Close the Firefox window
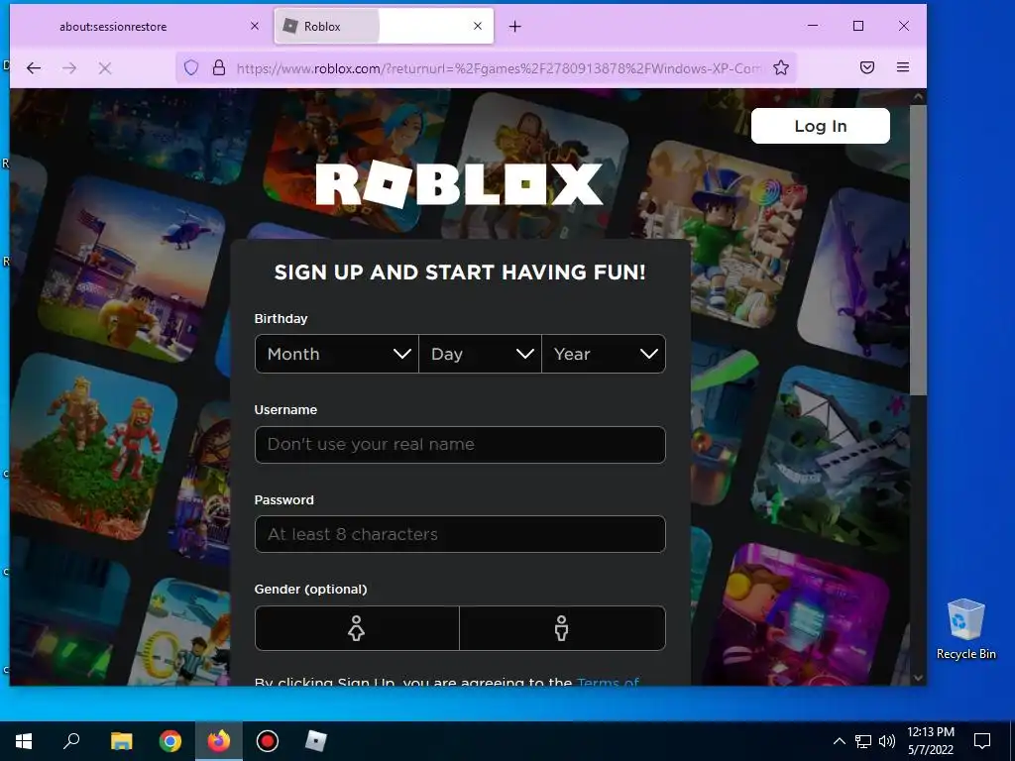This screenshot has width=1015, height=761. [x=904, y=26]
